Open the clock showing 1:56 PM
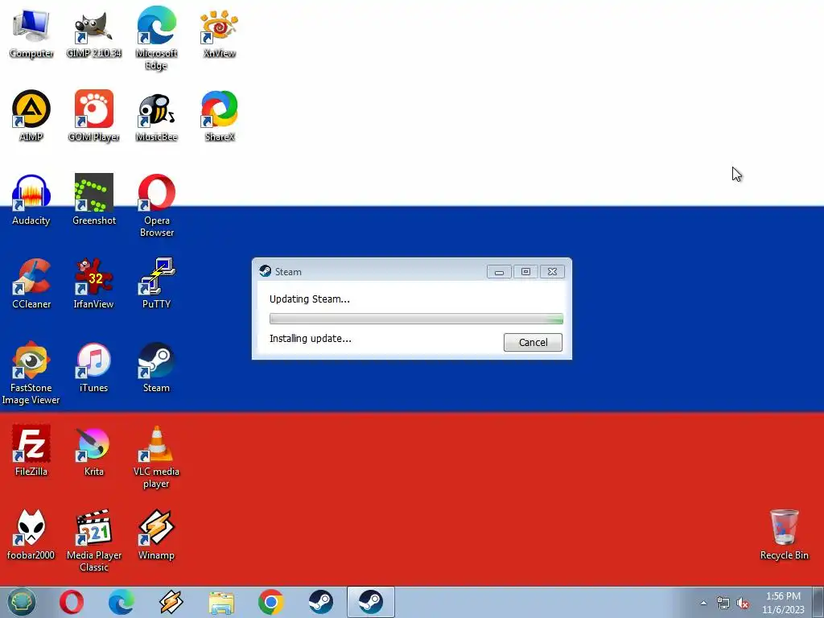 (783, 603)
